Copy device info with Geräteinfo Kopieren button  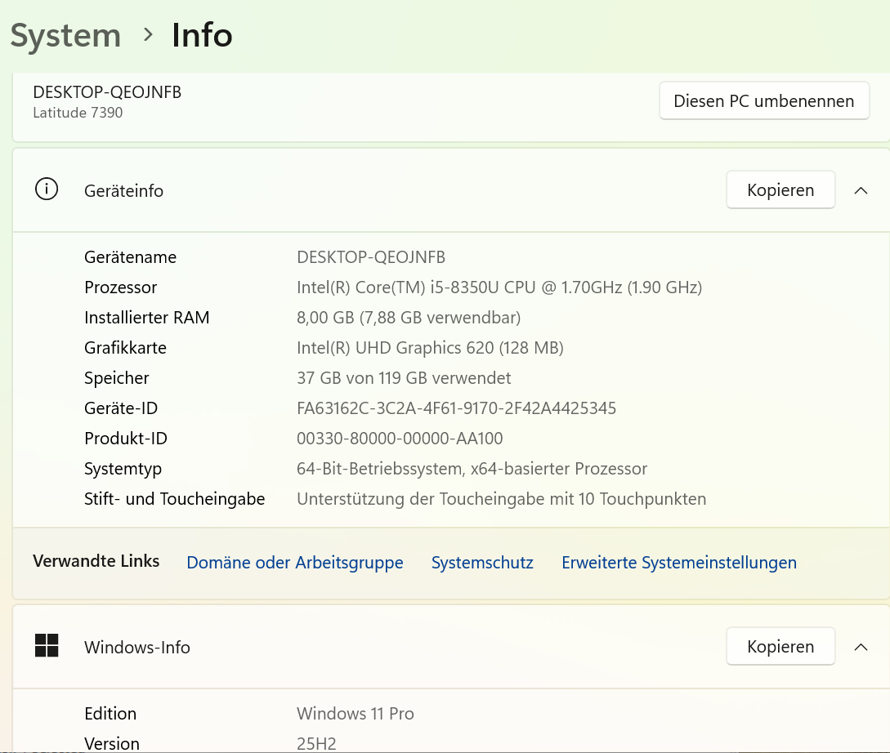[x=780, y=190]
